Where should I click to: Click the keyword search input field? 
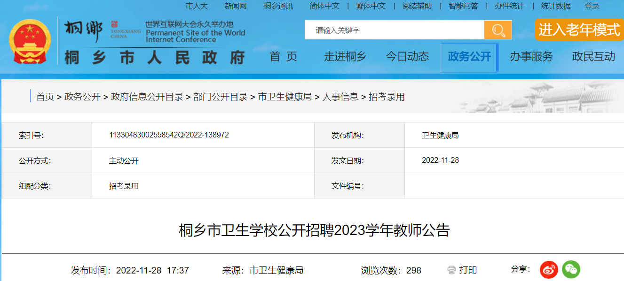[394, 30]
